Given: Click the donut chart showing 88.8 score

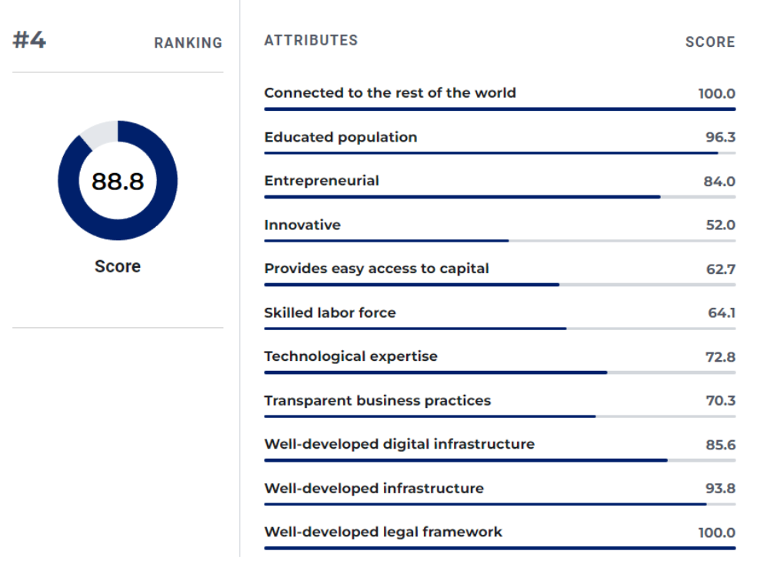Looking at the screenshot, I should coord(117,182).
